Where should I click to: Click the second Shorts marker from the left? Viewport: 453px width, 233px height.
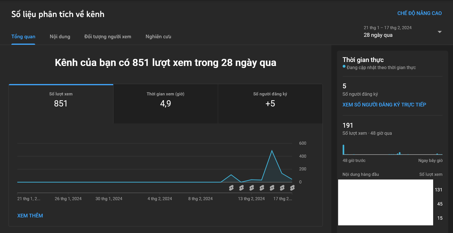tap(242, 188)
